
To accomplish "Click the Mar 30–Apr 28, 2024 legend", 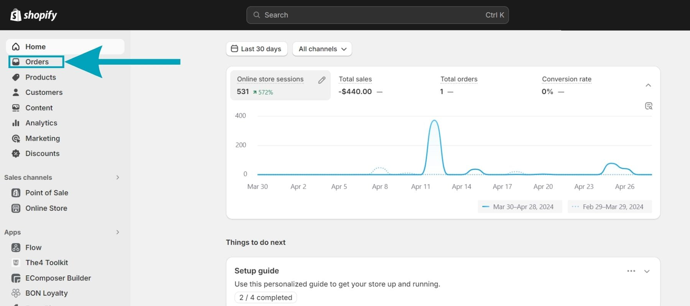I will 520,207.
